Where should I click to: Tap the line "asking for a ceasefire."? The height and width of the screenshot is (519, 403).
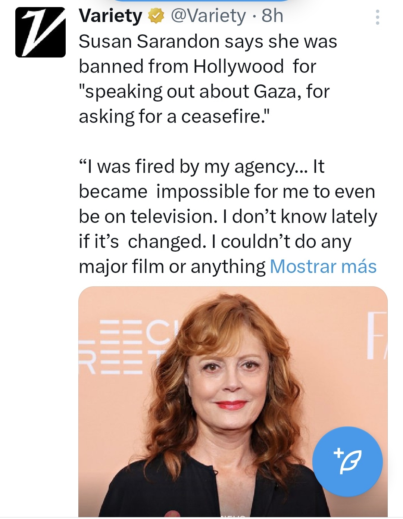pos(174,116)
